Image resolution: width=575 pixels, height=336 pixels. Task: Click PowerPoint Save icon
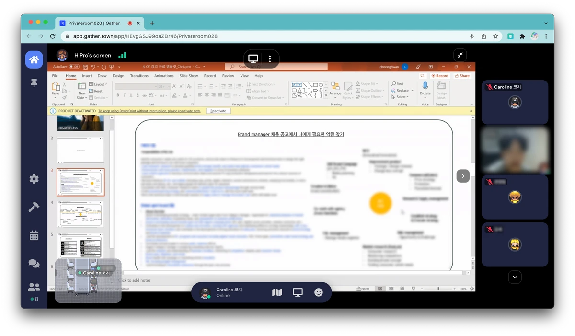84,67
